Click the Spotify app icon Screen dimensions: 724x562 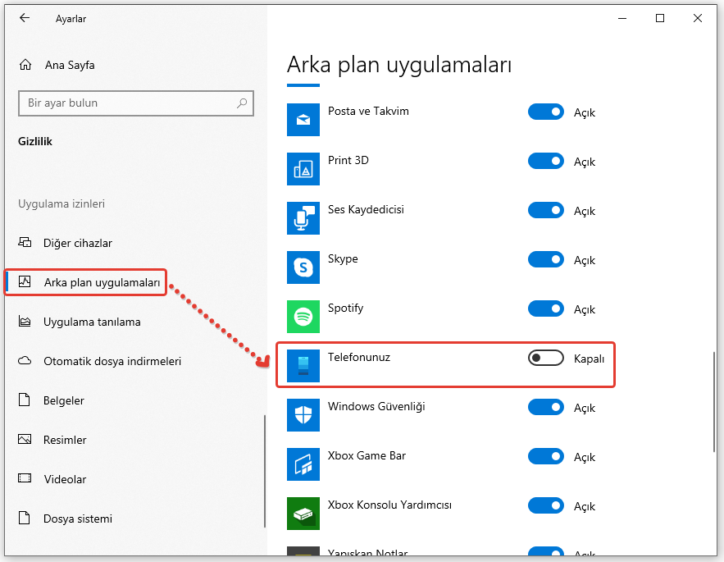[x=303, y=317]
